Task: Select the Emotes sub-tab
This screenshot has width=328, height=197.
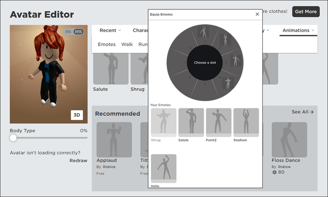Action: pyautogui.click(x=107, y=44)
